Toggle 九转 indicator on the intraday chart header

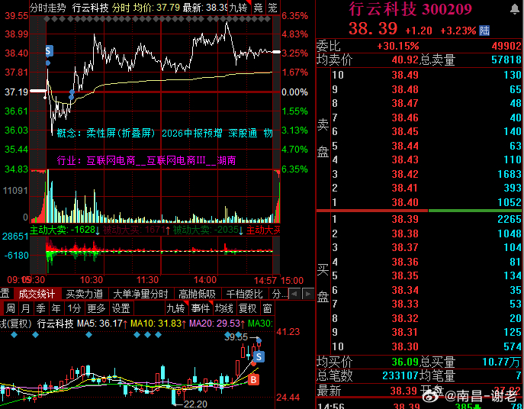pos(238,8)
